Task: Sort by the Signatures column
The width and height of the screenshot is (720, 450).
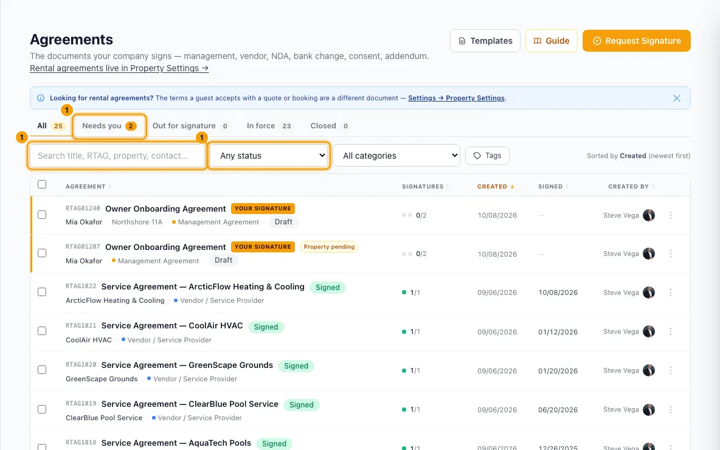Action: tap(425, 187)
